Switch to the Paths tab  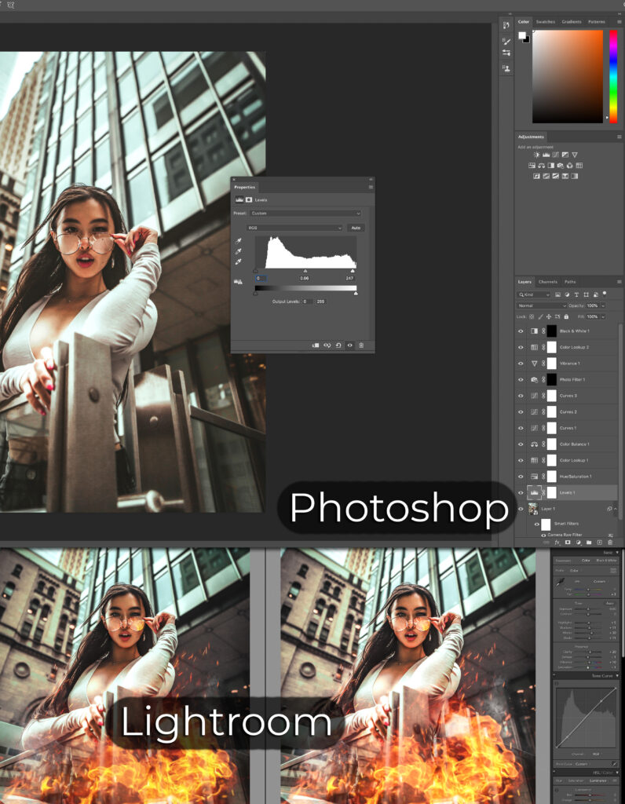570,282
